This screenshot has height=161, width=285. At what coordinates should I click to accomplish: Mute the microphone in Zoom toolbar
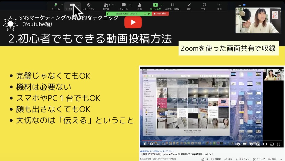point(56,6)
